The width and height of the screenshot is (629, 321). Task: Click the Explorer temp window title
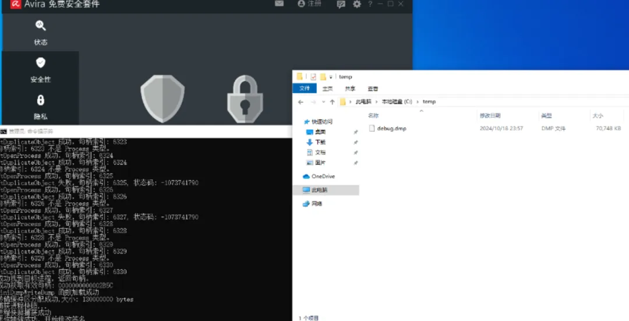[x=345, y=77]
